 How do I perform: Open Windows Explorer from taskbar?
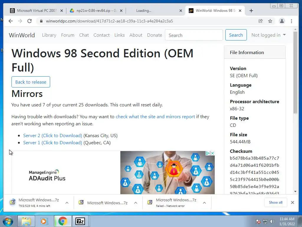(x=26, y=221)
